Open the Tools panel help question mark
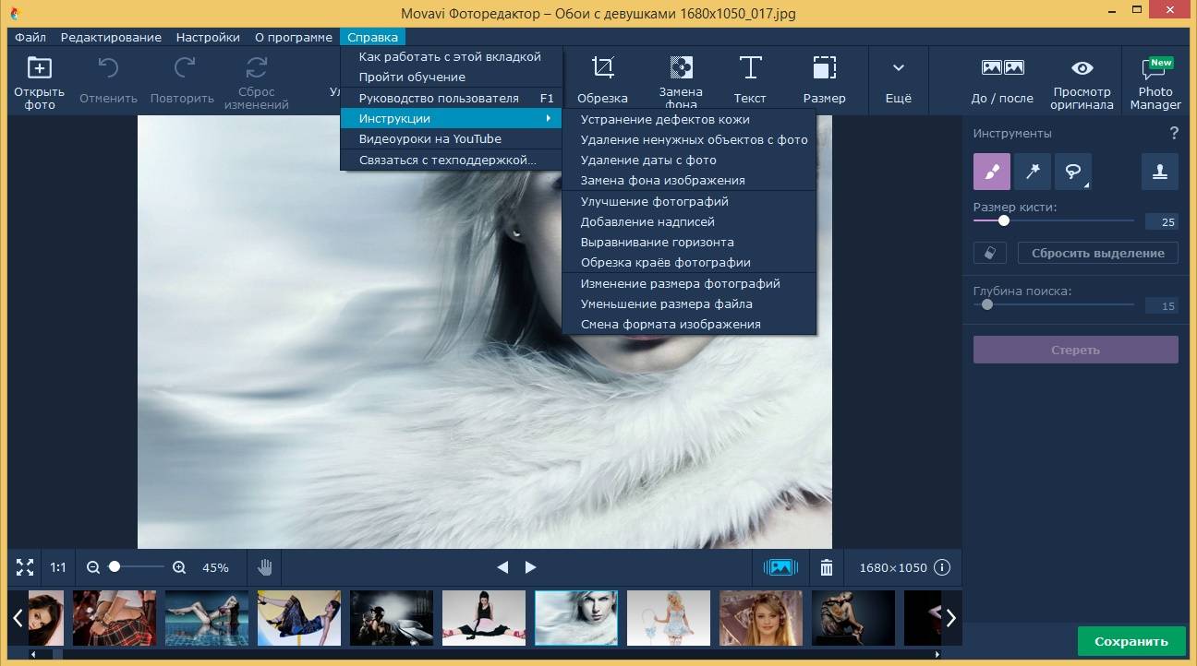The width and height of the screenshot is (1197, 666). point(1174,134)
